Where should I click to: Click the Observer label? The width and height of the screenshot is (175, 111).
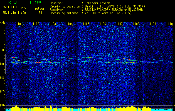pos(56,3)
